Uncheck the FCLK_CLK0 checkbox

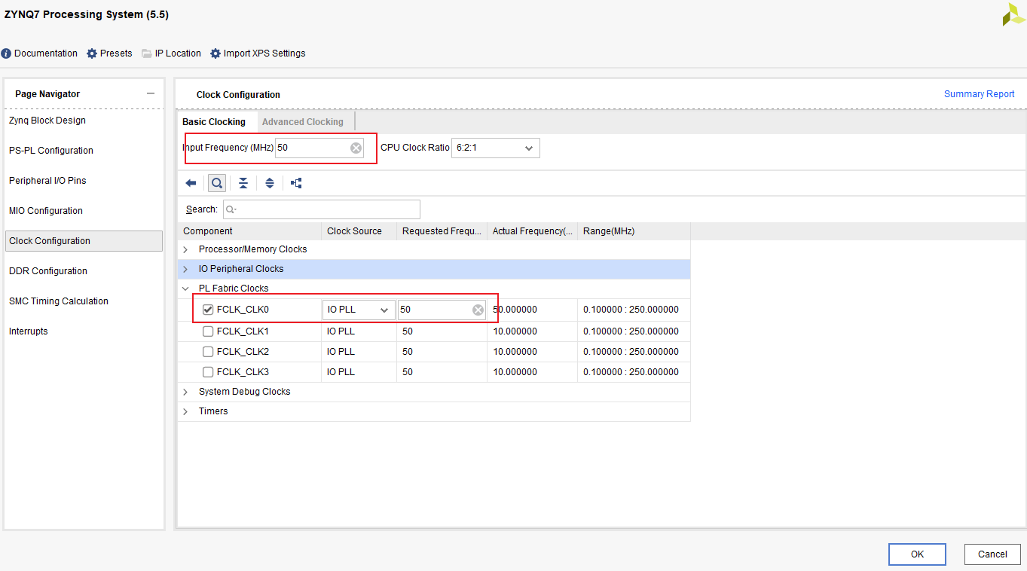pos(208,310)
